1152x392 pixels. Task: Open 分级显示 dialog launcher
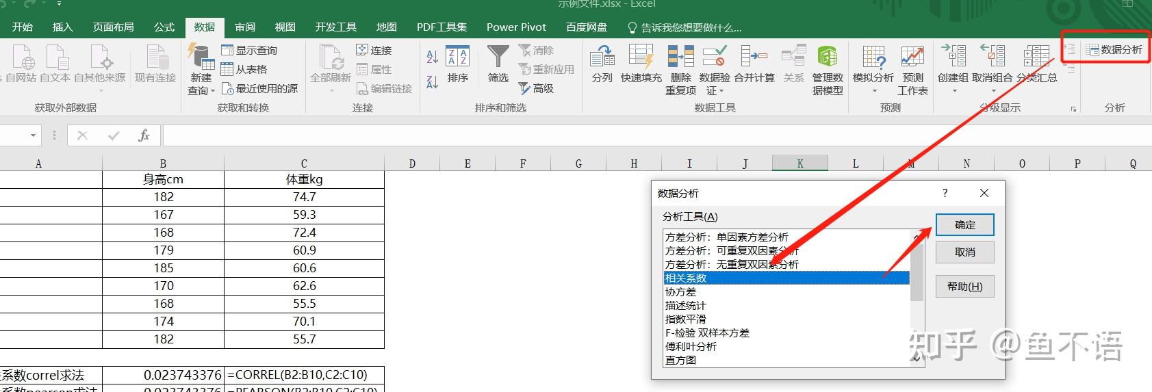click(x=1073, y=109)
